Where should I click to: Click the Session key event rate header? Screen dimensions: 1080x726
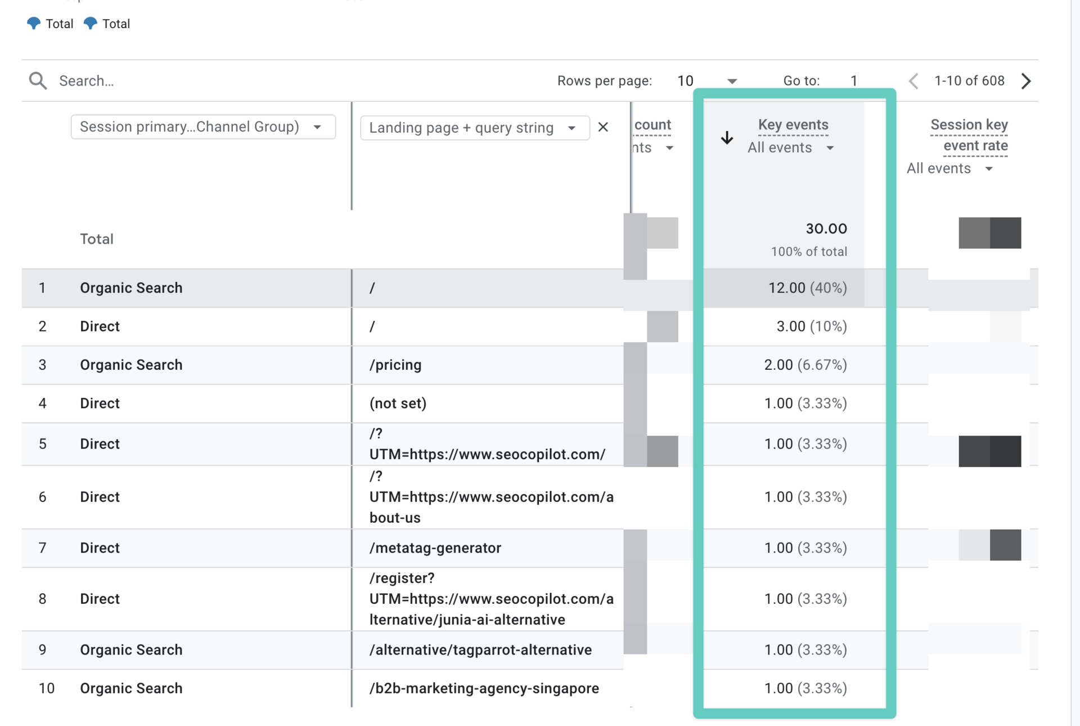point(969,135)
